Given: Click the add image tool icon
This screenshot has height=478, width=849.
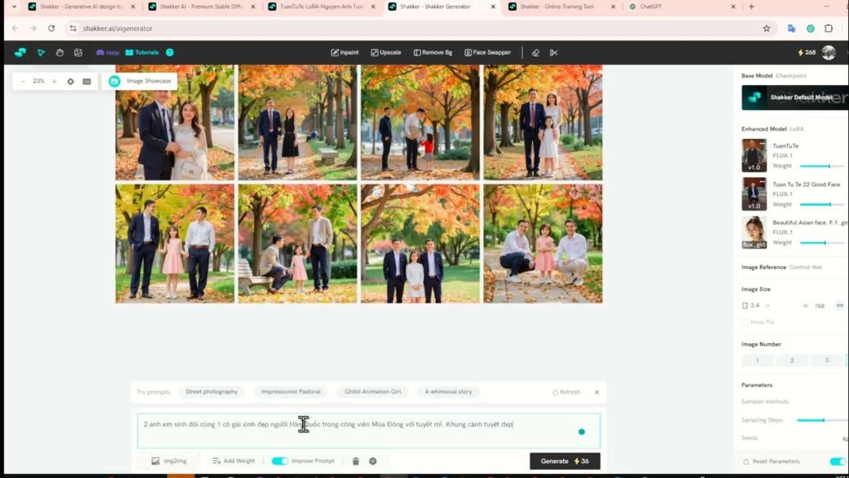Looking at the screenshot, I should coord(78,52).
